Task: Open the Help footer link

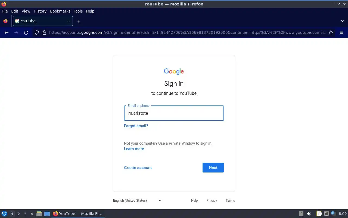Action: (194, 200)
